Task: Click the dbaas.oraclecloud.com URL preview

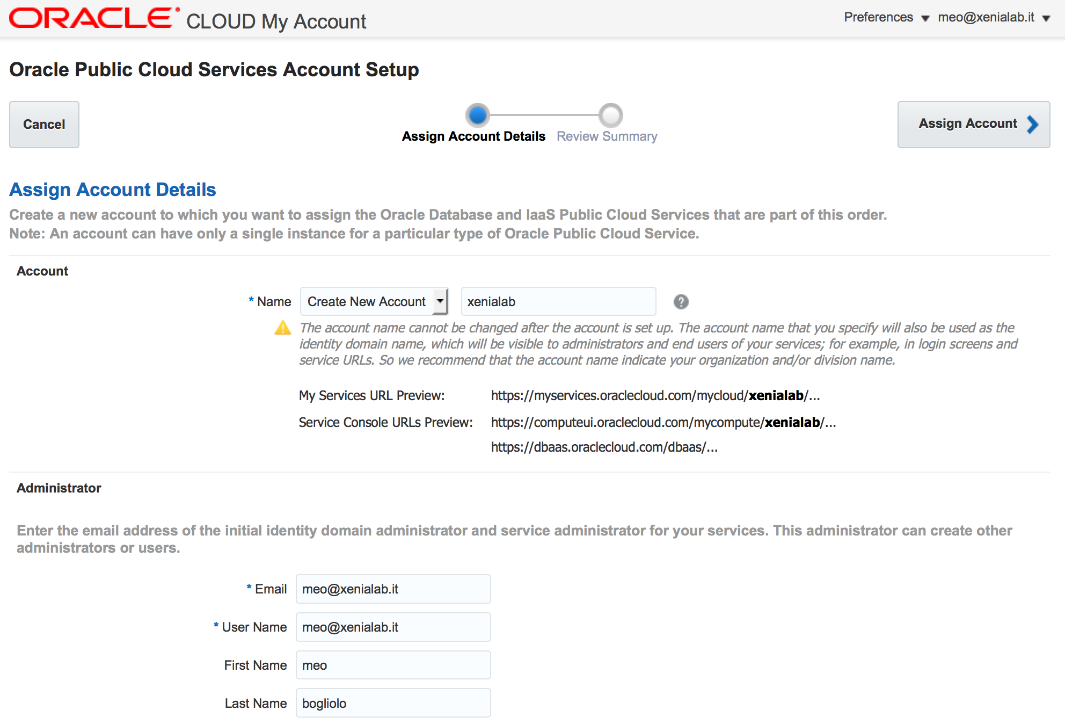Action: (604, 447)
